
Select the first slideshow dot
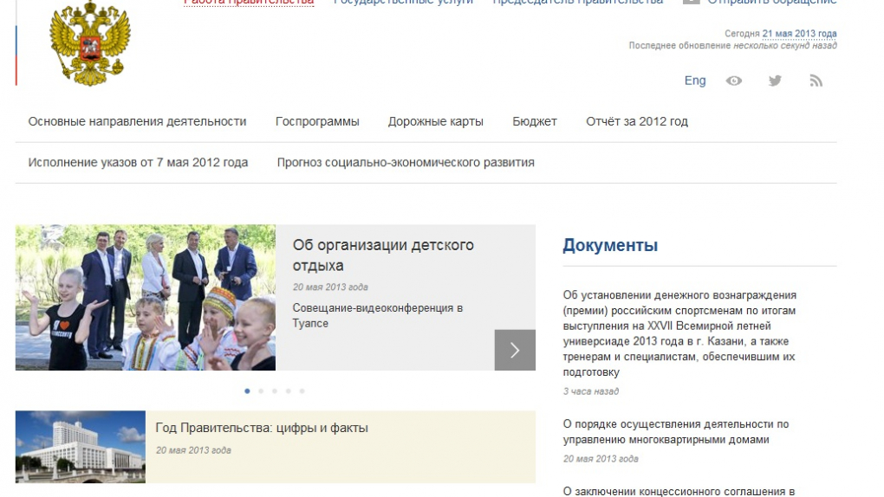click(247, 391)
